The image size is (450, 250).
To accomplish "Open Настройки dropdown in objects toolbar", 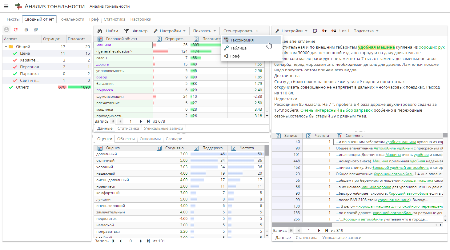I will point(170,31).
